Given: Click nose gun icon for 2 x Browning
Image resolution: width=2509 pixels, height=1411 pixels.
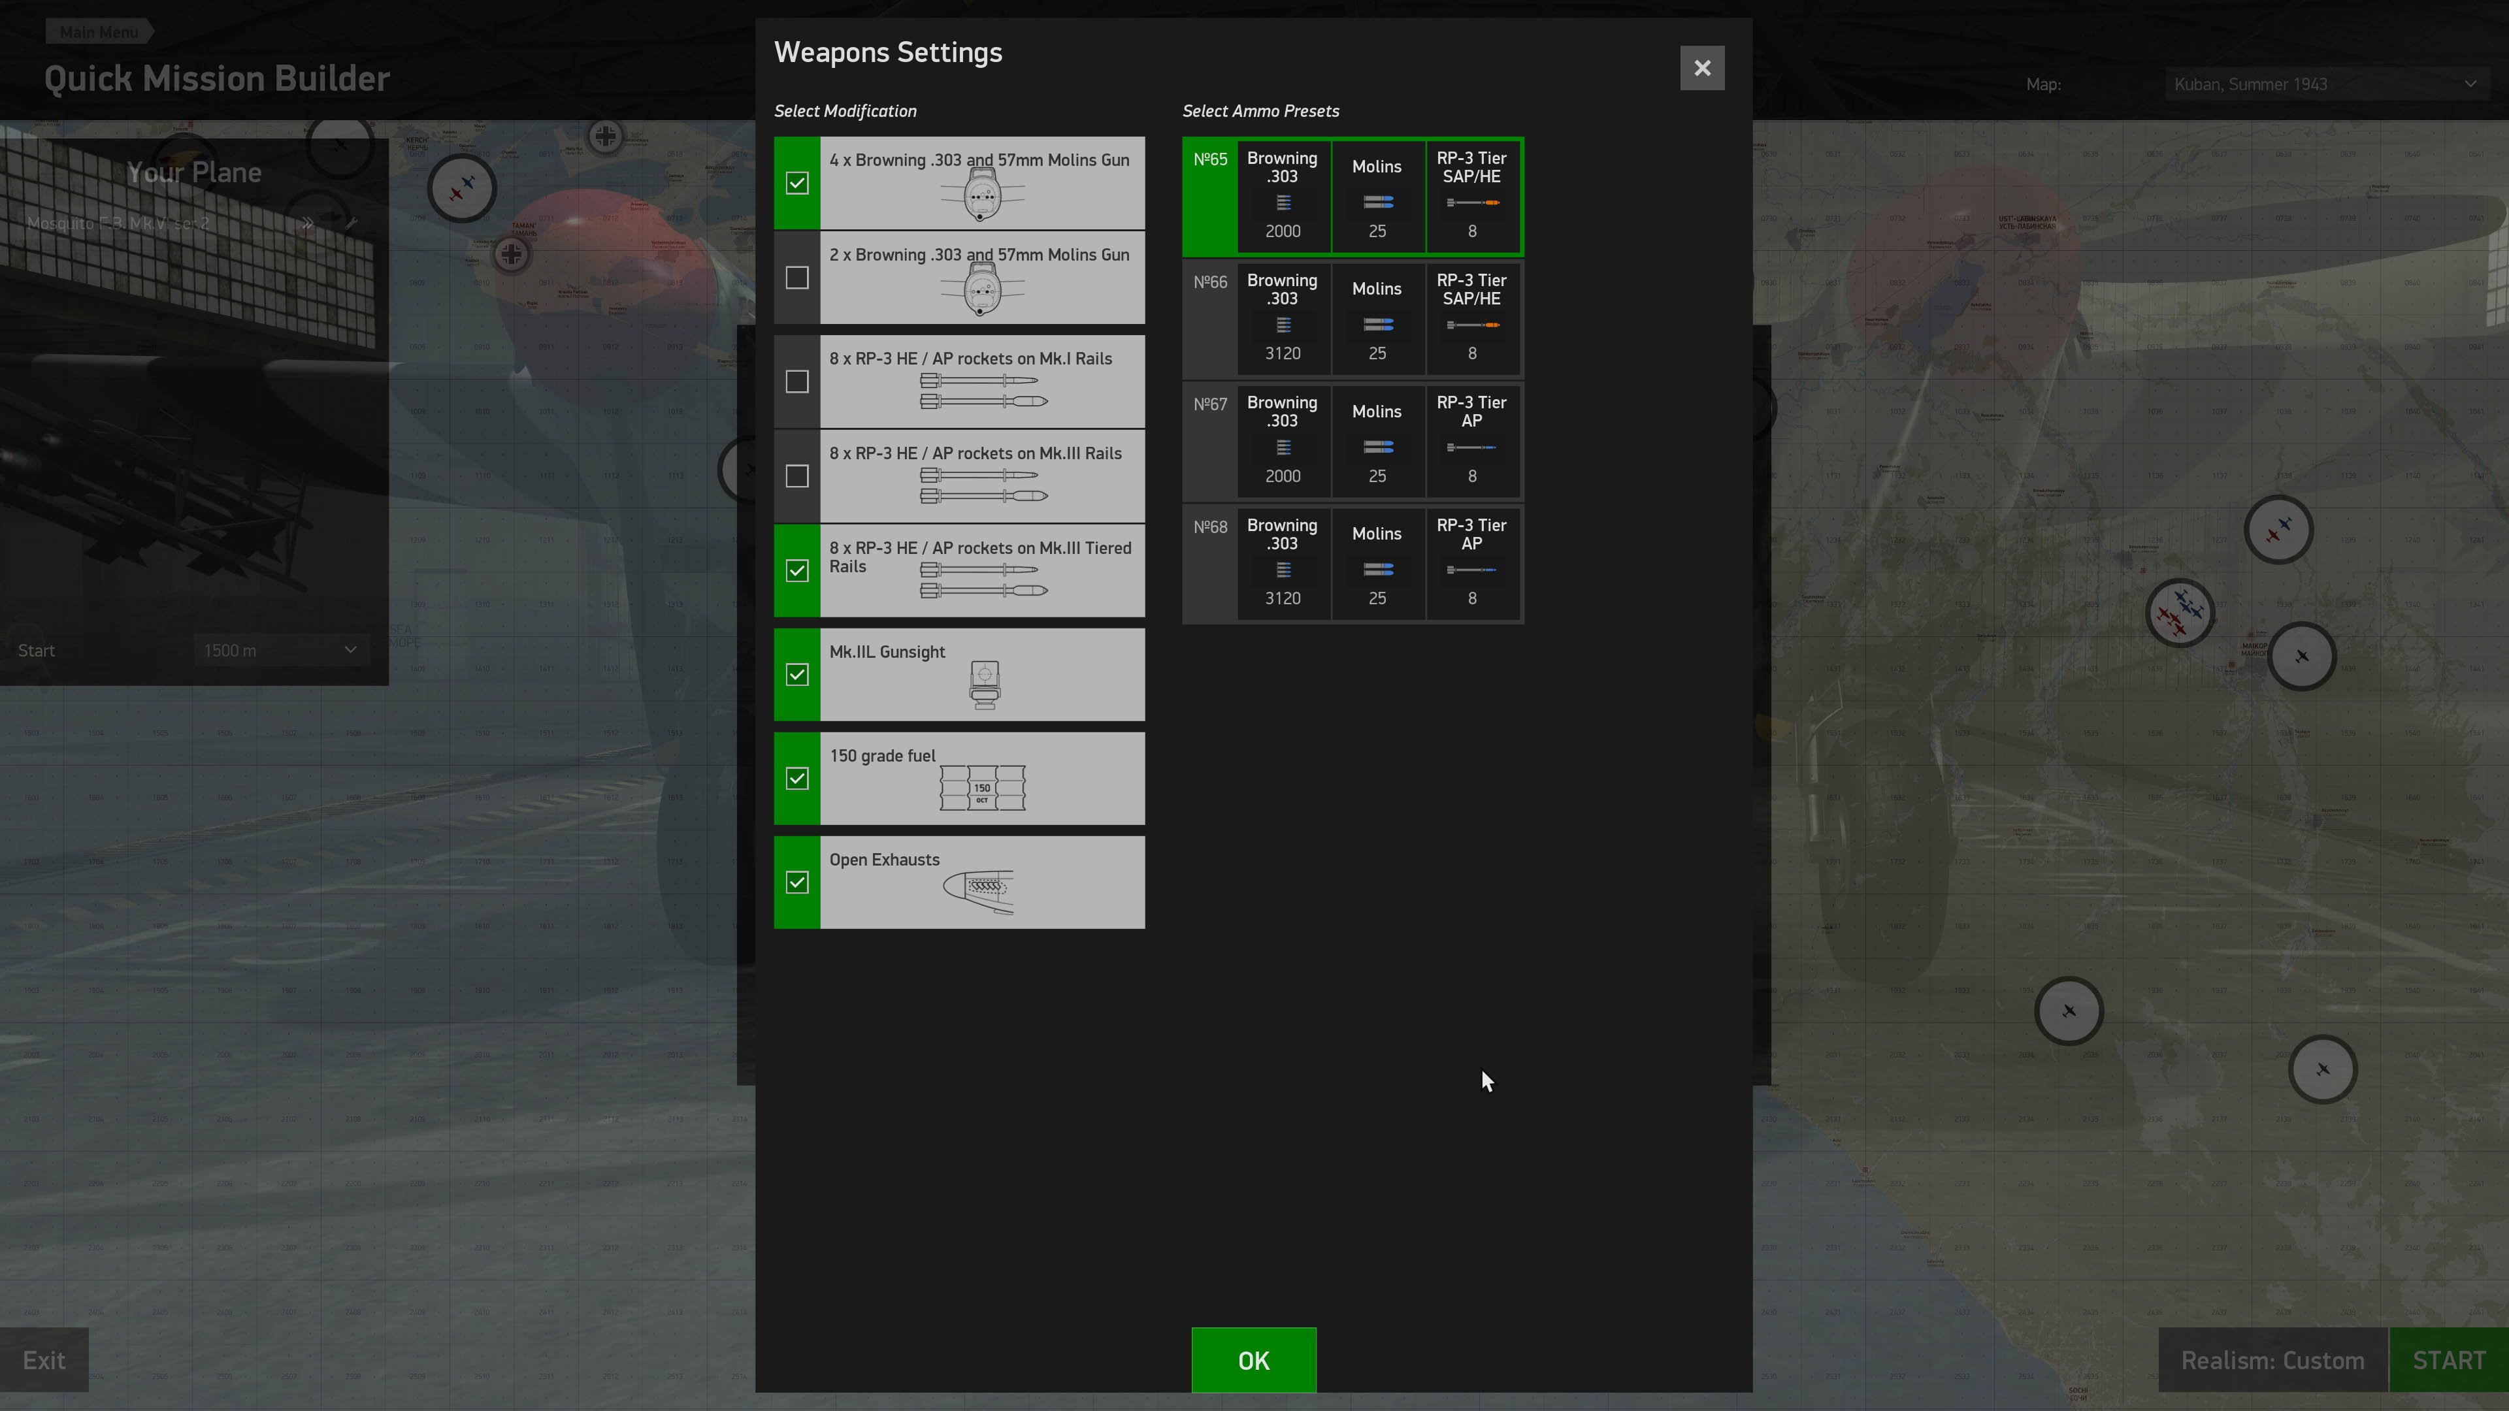Looking at the screenshot, I should click(982, 290).
